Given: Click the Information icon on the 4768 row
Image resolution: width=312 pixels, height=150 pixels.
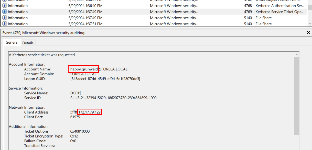Looking at the screenshot, I should click(x=5, y=6).
